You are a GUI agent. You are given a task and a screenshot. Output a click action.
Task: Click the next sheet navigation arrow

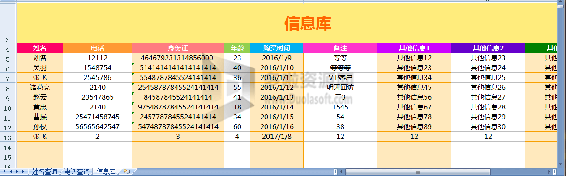(17, 172)
